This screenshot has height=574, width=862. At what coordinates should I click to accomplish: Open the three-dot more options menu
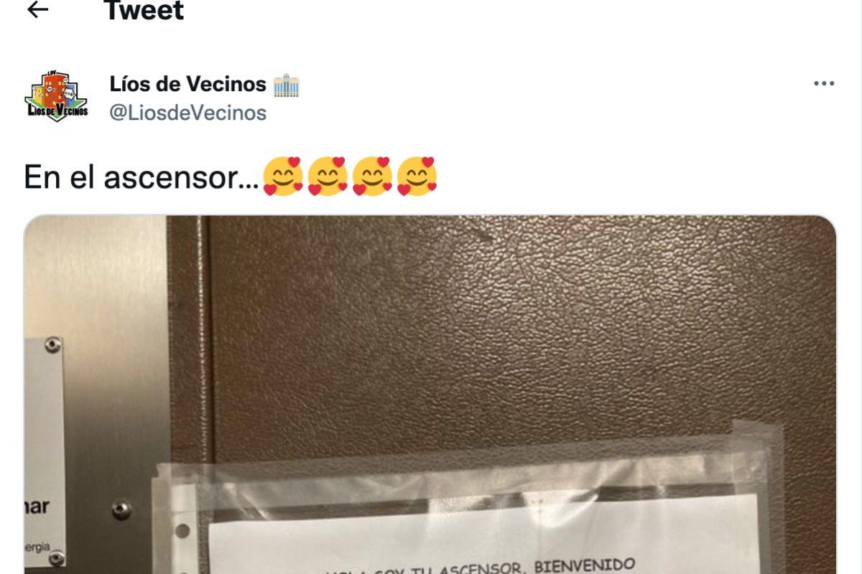(824, 84)
